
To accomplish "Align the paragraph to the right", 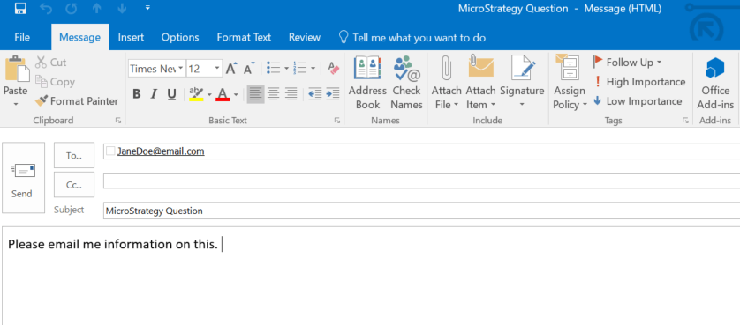I will pyautogui.click(x=291, y=93).
